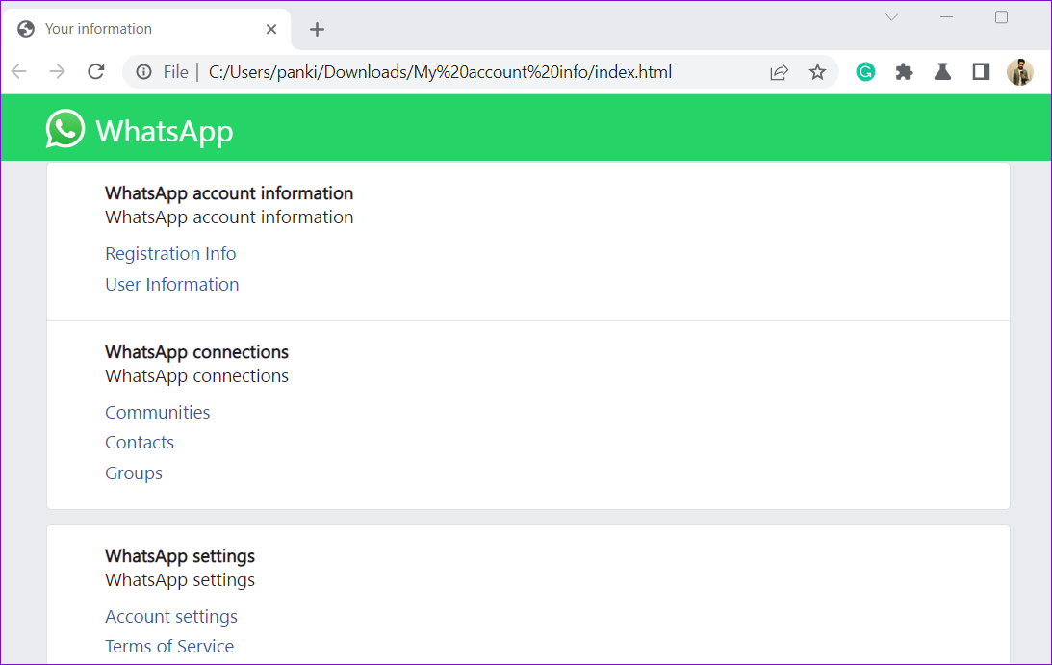Screen dimensions: 1052x665
Task: Click the WhatsApp settings heading
Action: pyautogui.click(x=180, y=556)
